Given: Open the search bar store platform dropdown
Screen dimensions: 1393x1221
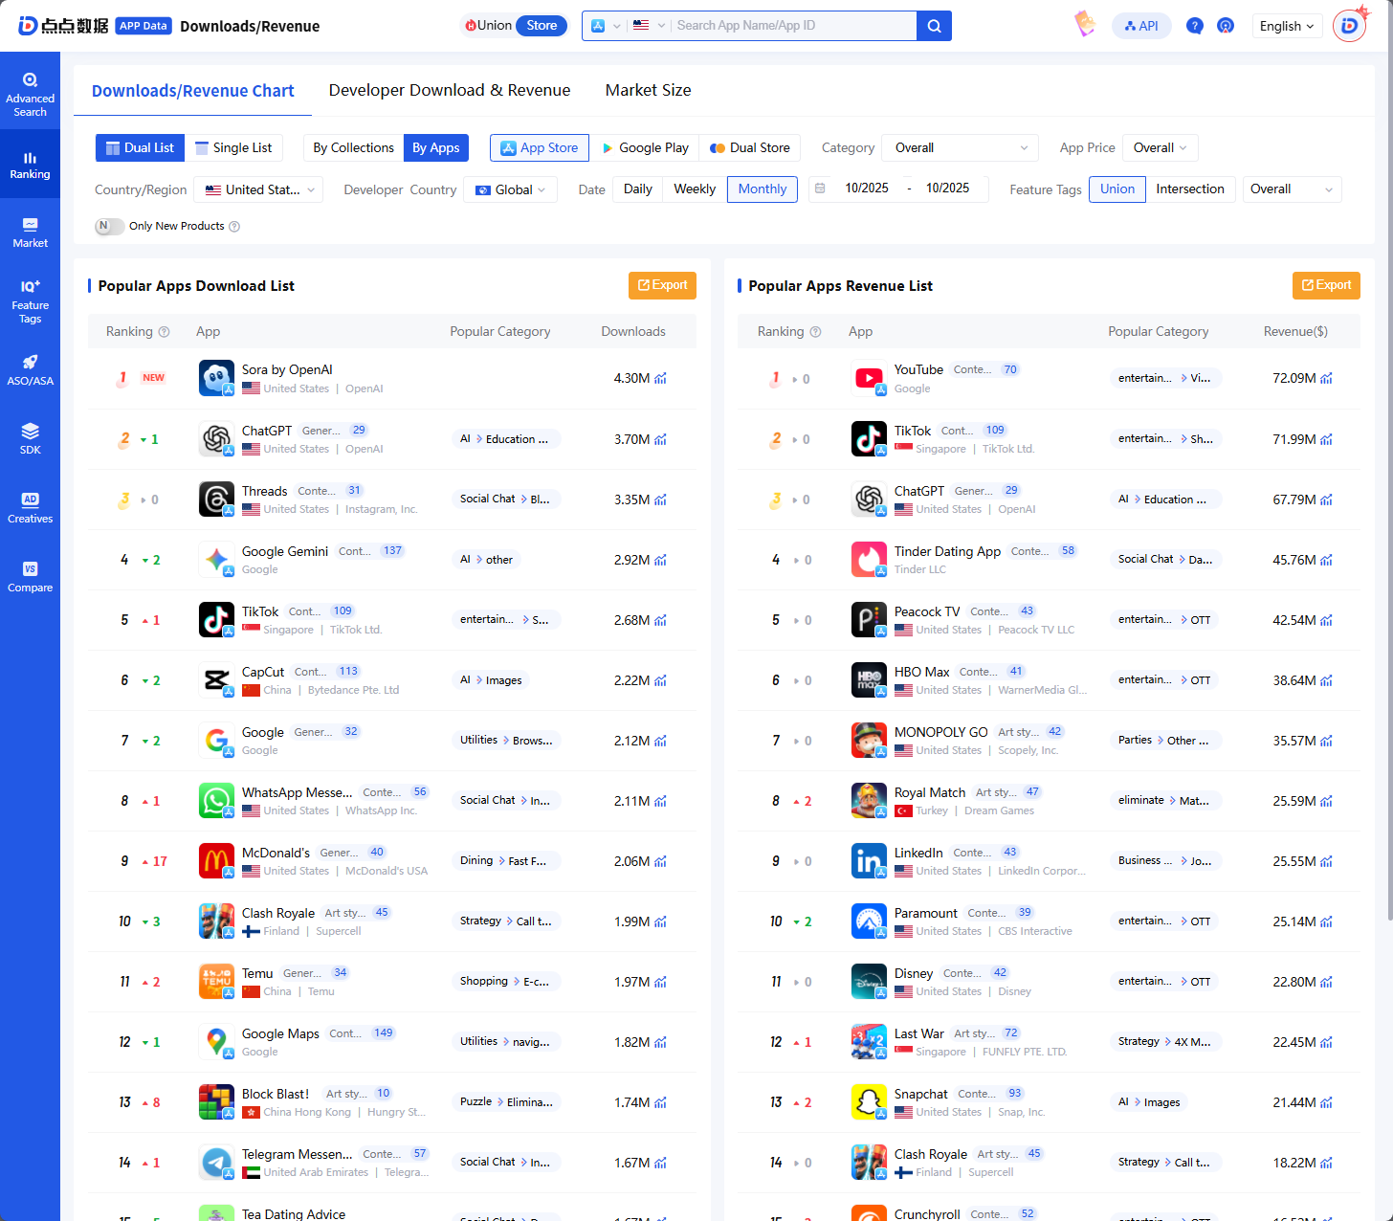Looking at the screenshot, I should 606,26.
